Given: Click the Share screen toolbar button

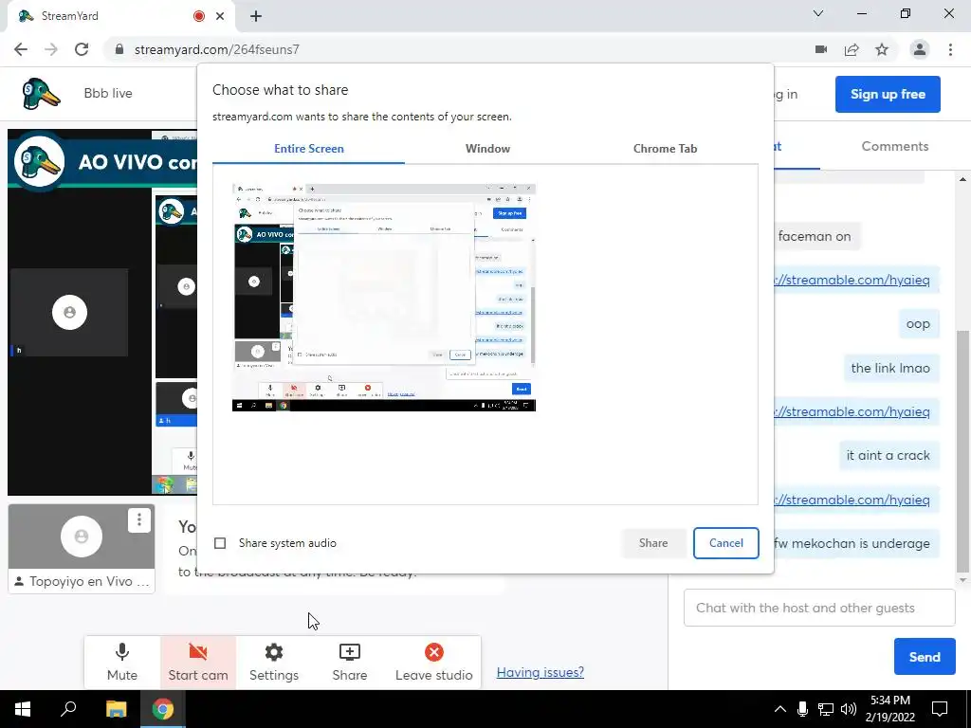Looking at the screenshot, I should click(349, 662).
